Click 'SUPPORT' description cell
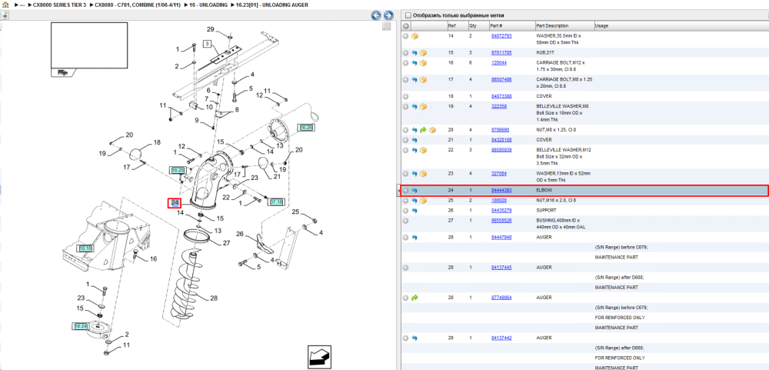The height and width of the screenshot is (370, 769). [x=546, y=211]
